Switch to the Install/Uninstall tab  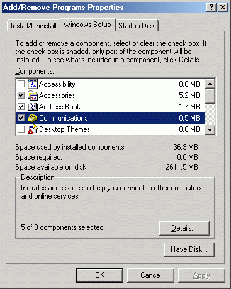coord(33,26)
